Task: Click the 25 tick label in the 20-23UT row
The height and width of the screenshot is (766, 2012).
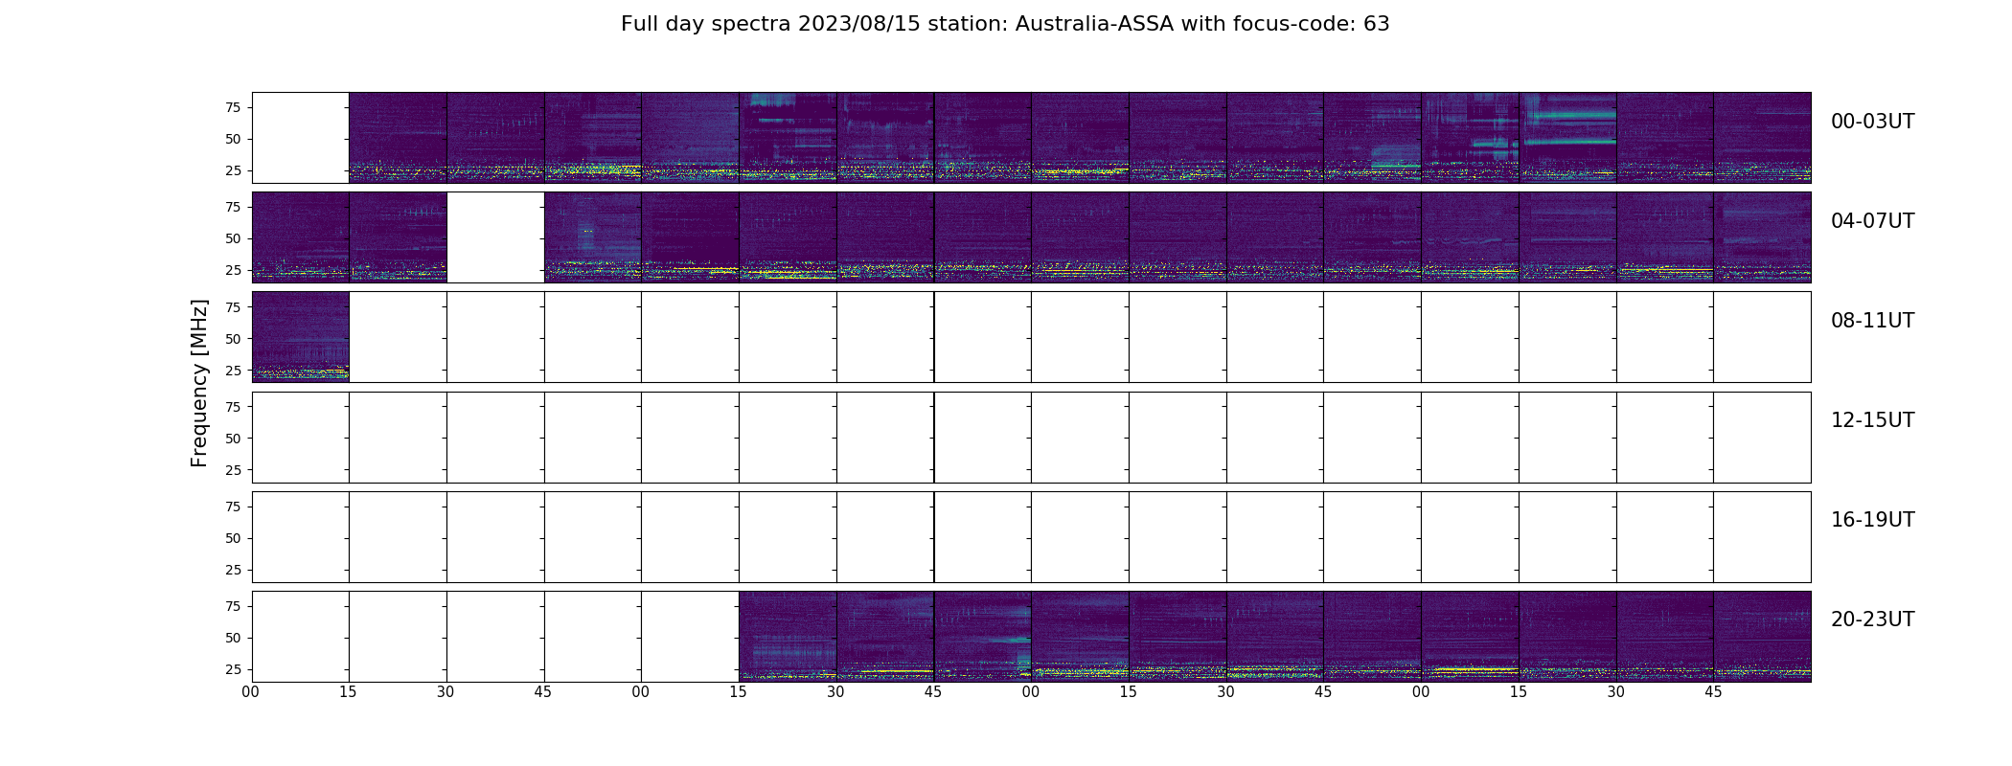Action: [233, 669]
